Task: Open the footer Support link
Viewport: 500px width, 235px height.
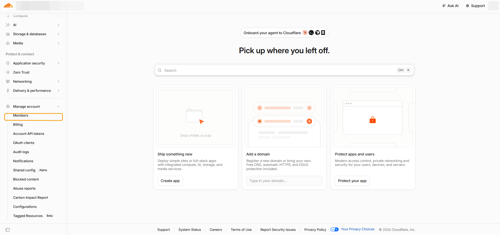Action: [x=164, y=230]
